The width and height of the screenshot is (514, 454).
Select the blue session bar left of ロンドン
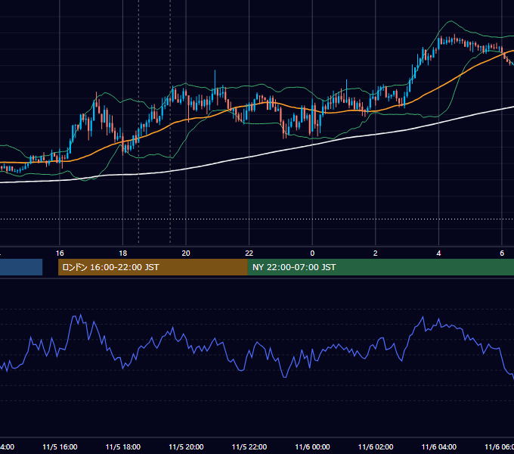[21, 267]
